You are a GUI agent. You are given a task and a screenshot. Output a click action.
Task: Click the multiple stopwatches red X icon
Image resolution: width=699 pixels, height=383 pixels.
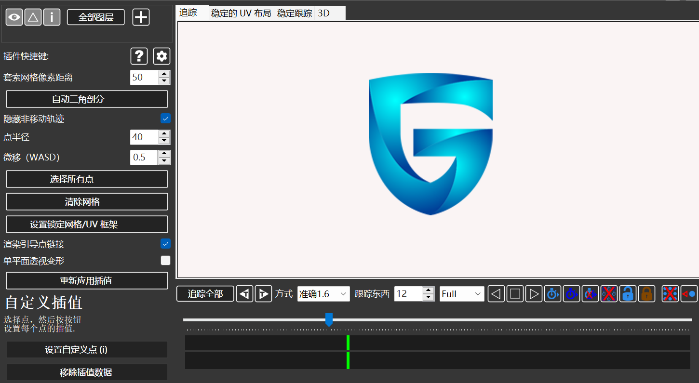point(609,294)
